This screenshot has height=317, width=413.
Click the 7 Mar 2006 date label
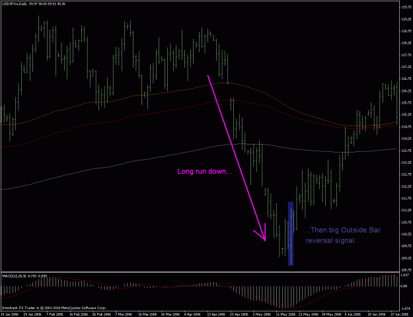[x=124, y=314]
